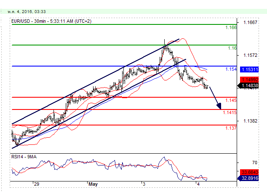Click the 3 date marker on time axis
This screenshot has height=192, width=267.
click(x=144, y=184)
